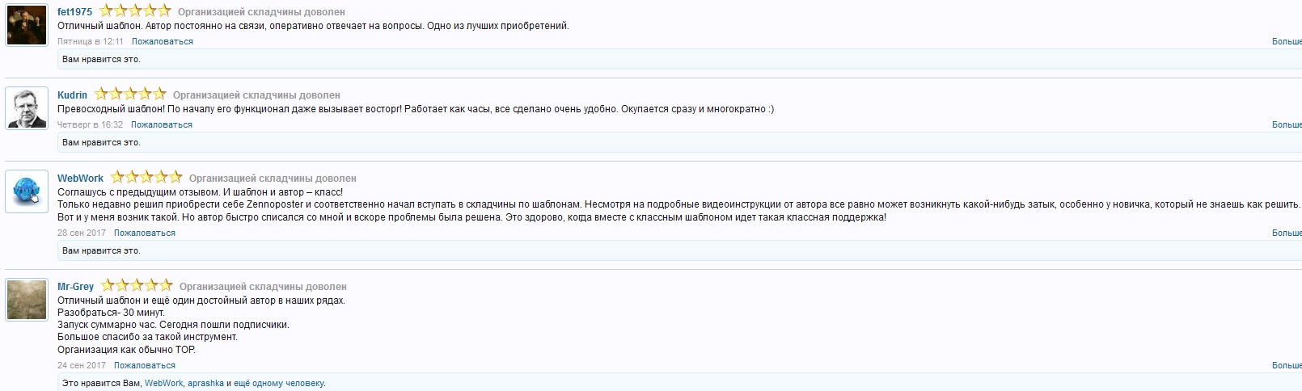Click 'Организацией складчины доволен' on fet1975's review
Screen dimensions: 1302x391
point(261,12)
